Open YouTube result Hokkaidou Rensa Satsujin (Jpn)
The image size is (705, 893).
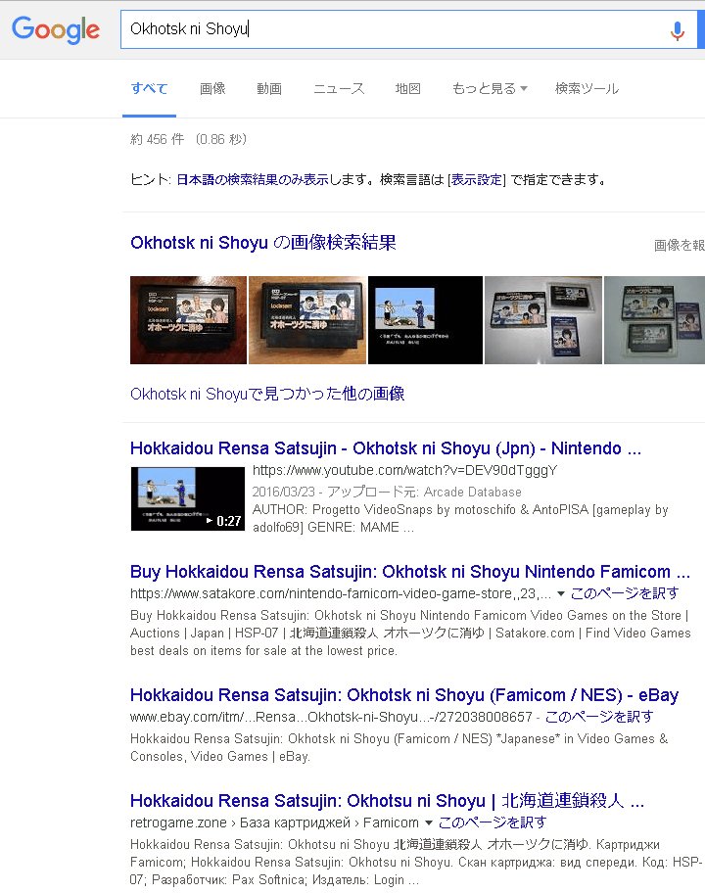coord(386,448)
